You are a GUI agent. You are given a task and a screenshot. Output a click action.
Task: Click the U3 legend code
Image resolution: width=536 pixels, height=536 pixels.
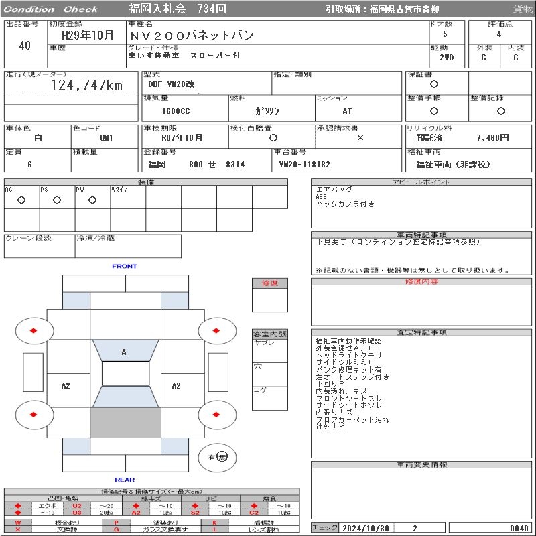[77, 513]
